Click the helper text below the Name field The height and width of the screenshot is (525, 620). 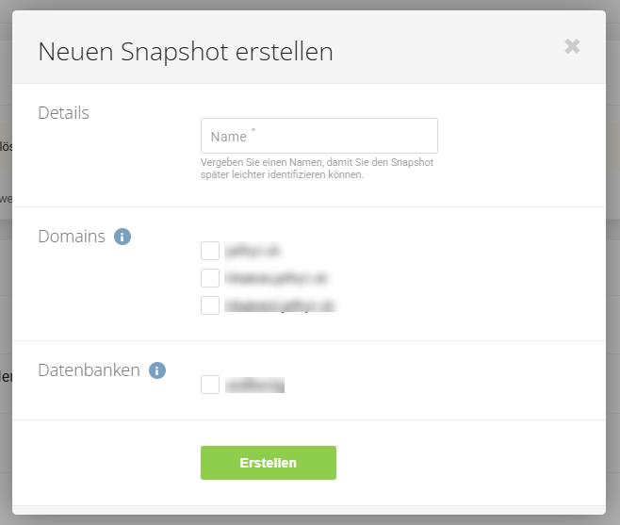click(317, 168)
